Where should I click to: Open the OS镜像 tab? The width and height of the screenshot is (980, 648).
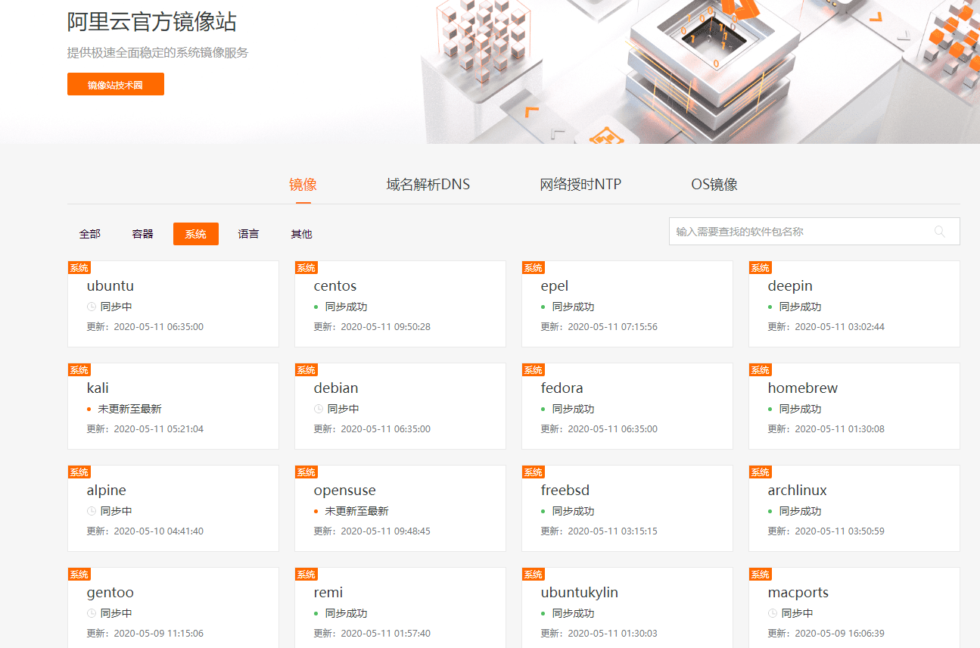click(x=714, y=185)
